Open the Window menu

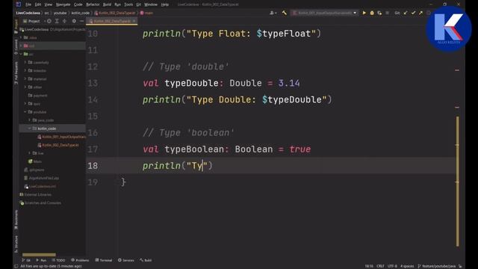[x=151, y=4]
